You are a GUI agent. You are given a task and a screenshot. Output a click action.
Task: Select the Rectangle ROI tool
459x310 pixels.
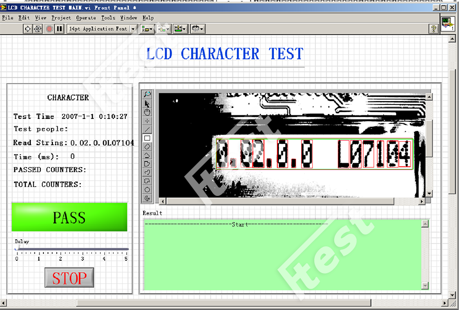[x=147, y=138]
